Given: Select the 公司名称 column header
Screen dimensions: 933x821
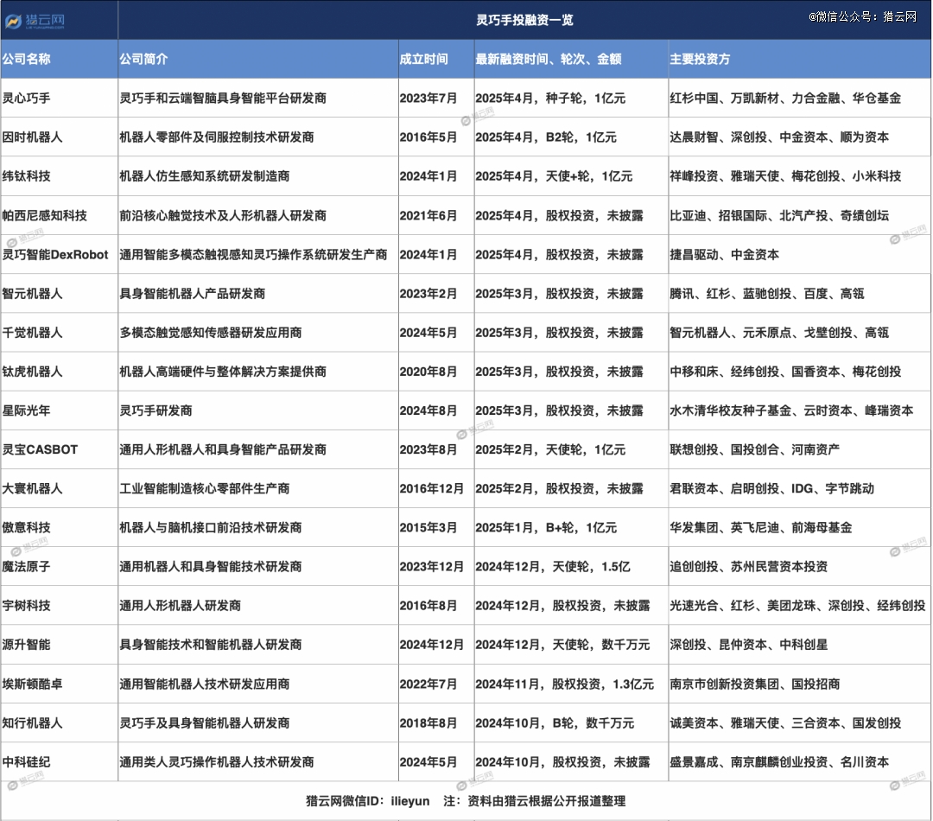Looking at the screenshot, I should click(x=26, y=60).
